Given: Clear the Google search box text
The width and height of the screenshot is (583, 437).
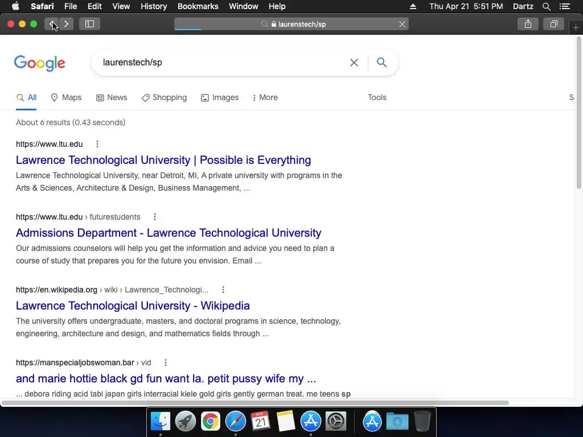Looking at the screenshot, I should click(x=354, y=63).
